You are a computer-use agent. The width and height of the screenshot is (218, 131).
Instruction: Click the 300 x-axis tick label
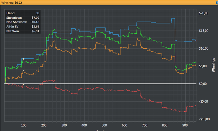click(x=64, y=125)
